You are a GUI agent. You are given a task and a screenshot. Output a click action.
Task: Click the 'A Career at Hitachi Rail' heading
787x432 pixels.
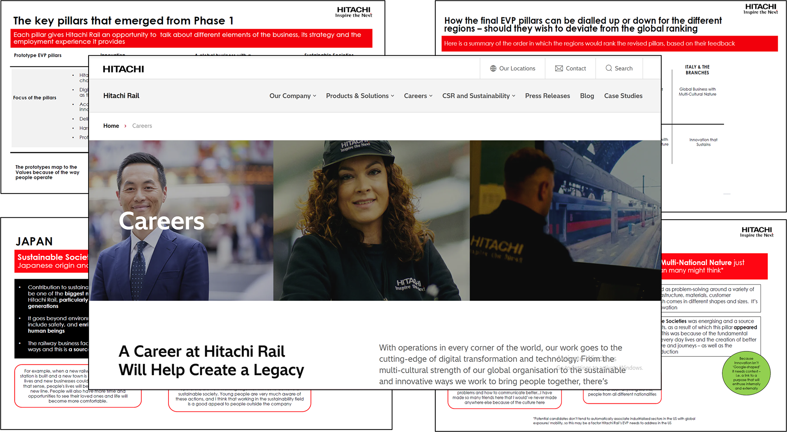(x=211, y=361)
